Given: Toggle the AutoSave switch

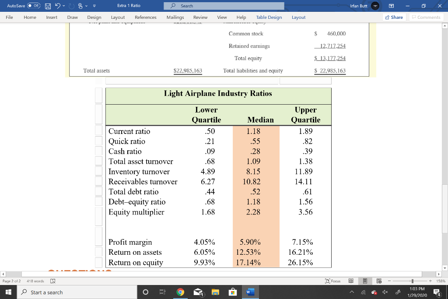Looking at the screenshot, I should click(x=33, y=6).
